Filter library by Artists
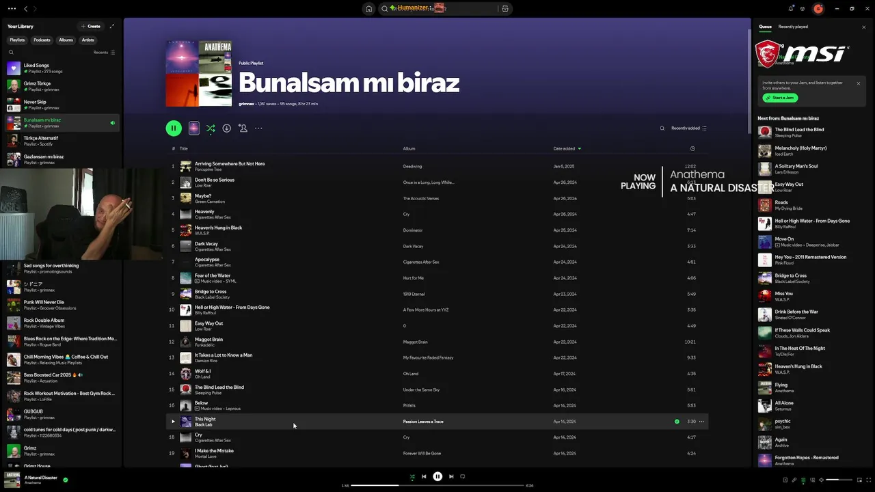This screenshot has height=492, width=875. [x=88, y=40]
